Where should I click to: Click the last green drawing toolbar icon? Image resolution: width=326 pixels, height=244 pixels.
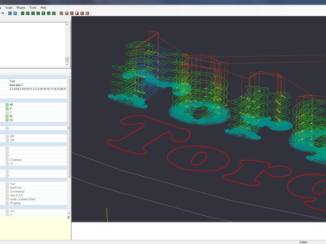(54, 13)
